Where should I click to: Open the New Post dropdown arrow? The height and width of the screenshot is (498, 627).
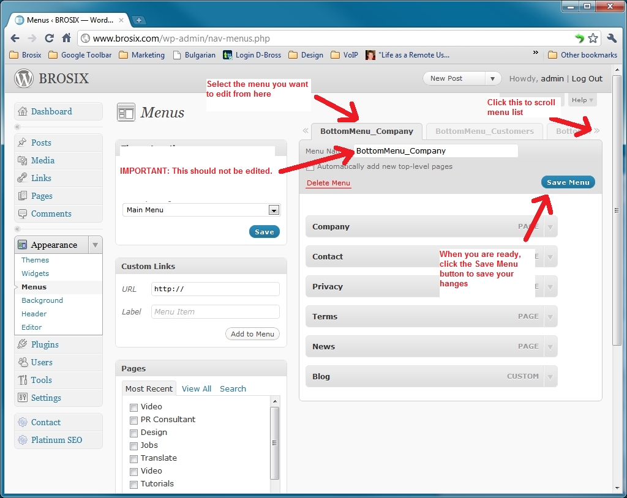493,79
